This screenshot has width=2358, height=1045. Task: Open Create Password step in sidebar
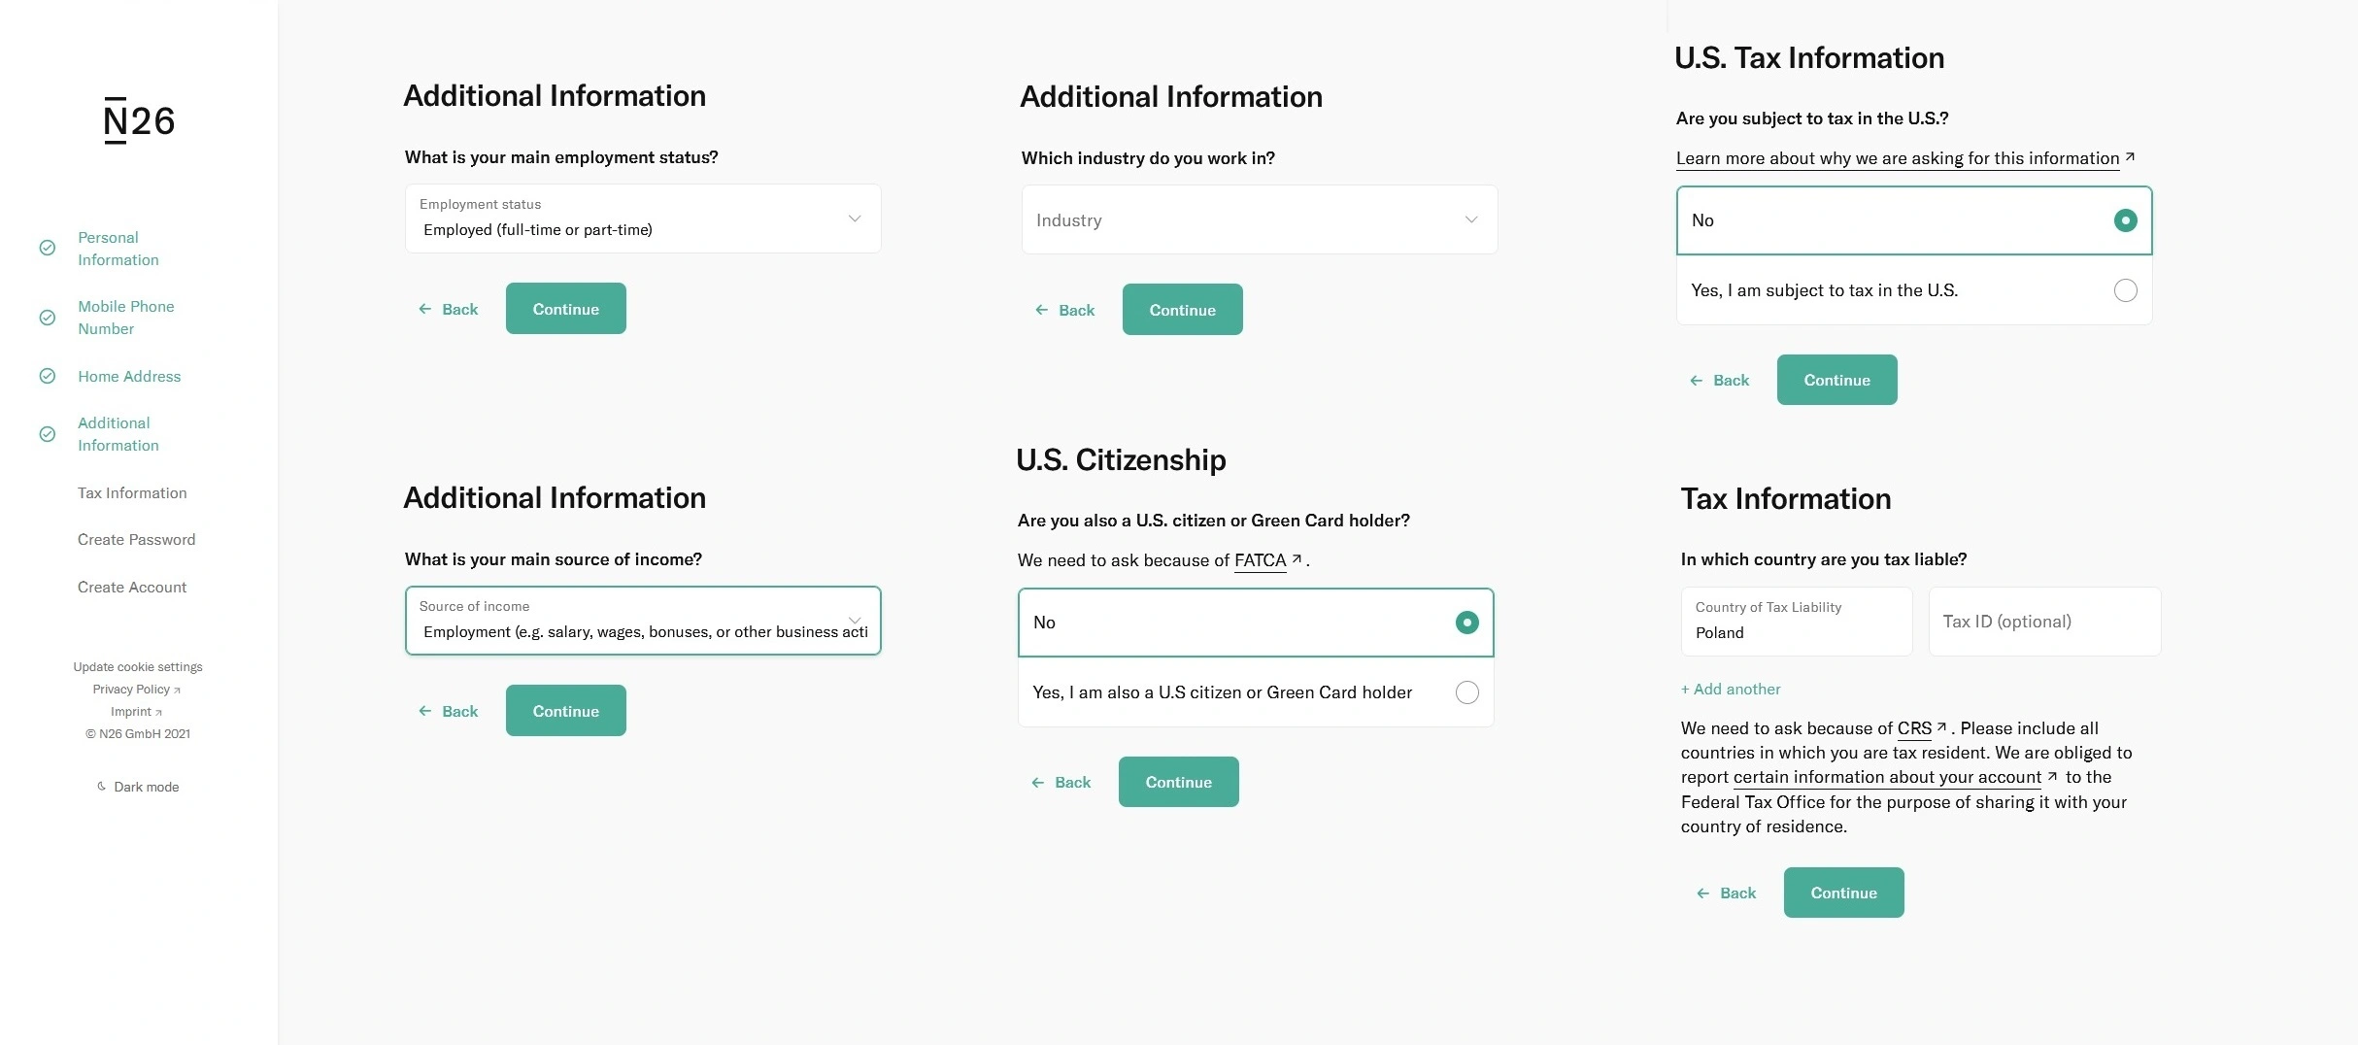tap(136, 539)
